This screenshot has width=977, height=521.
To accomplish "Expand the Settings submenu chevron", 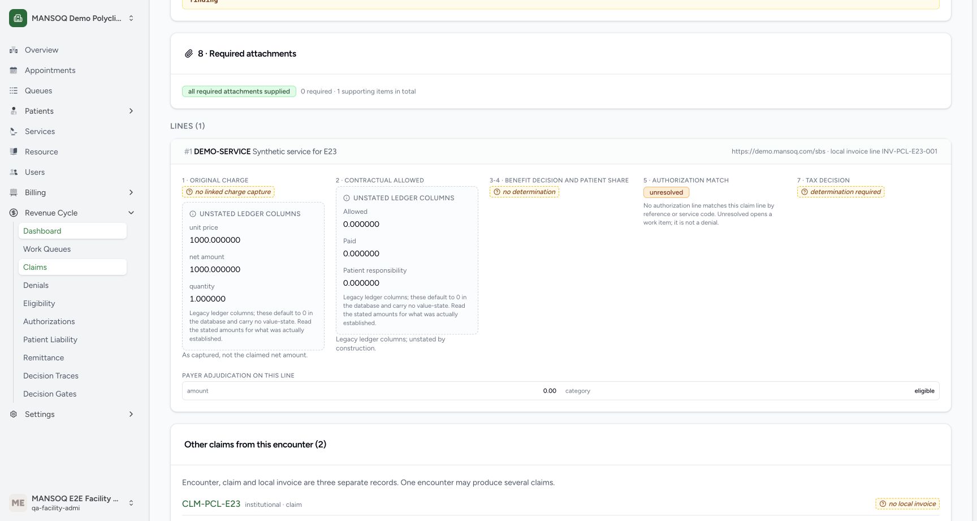I will 131,414.
